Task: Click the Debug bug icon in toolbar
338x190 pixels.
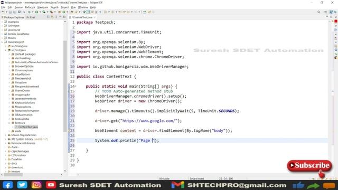Action: [x=29, y=12]
